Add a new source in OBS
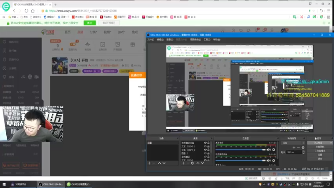The height and width of the screenshot is (188, 334). (183, 163)
